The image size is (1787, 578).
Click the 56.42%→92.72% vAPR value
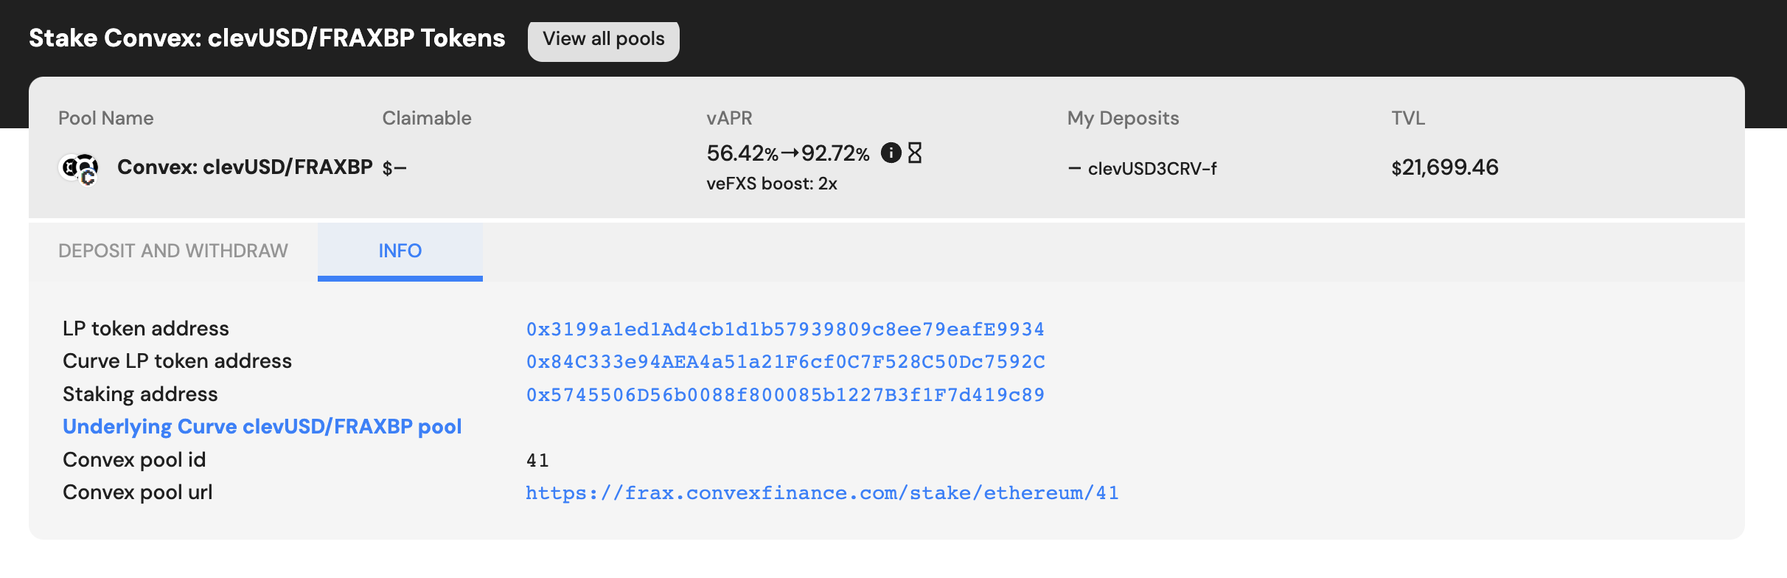[787, 153]
